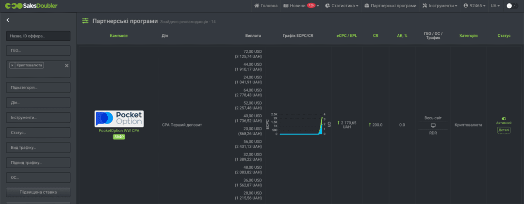Image resolution: width=524 pixels, height=204 pixels.
Task: Expand the Інструменти tools menu
Action: [440, 6]
